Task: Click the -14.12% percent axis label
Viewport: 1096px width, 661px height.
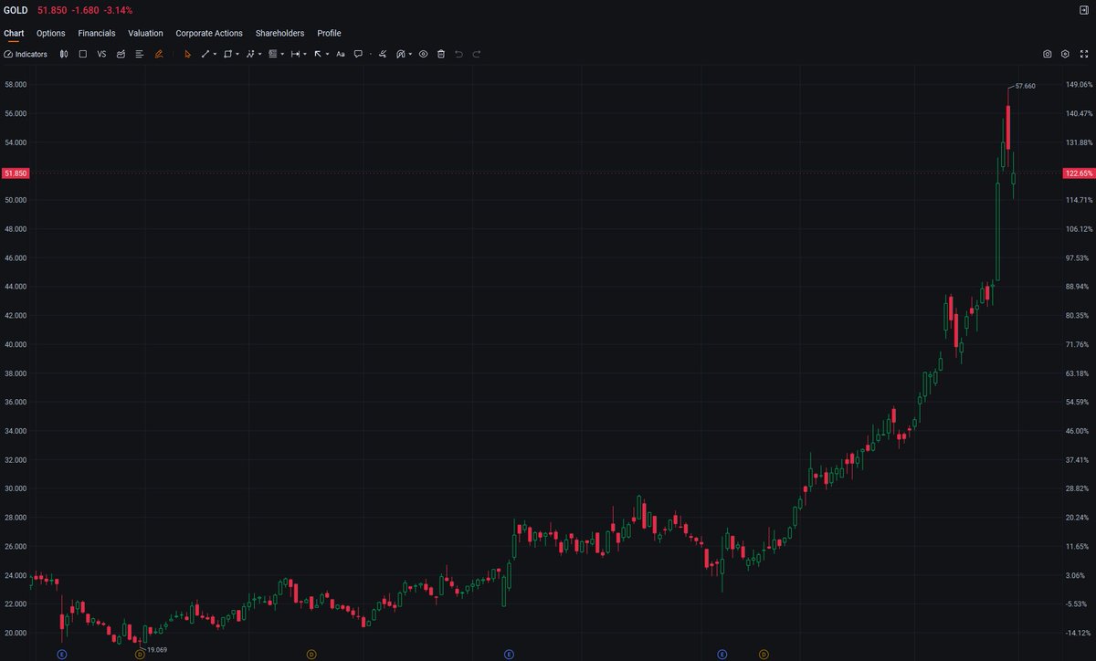Action: coord(1078,633)
